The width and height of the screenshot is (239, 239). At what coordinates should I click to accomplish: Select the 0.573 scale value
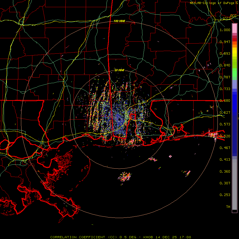pyautogui.click(x=225, y=124)
